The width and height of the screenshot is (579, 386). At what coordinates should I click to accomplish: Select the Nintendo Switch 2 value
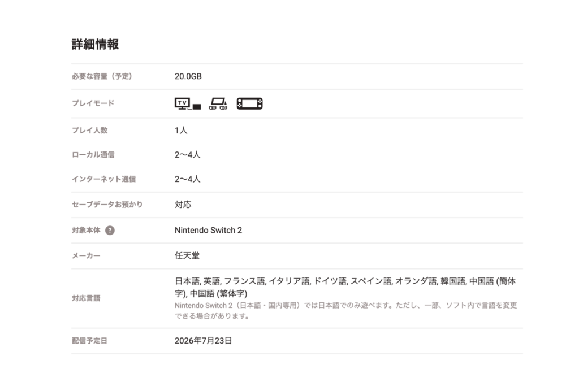pos(208,230)
